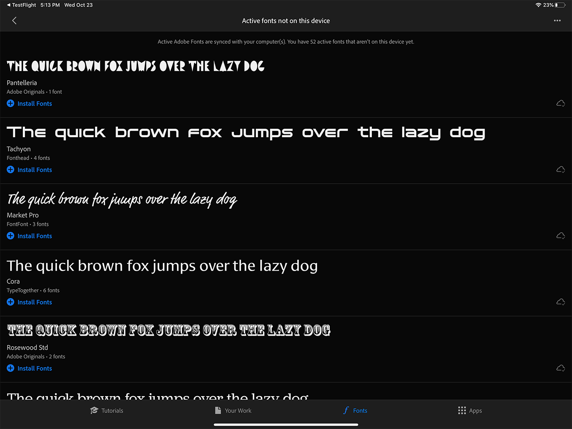This screenshot has height=429, width=572.
Task: Tap the battery indicator in status bar
Action: click(x=560, y=5)
